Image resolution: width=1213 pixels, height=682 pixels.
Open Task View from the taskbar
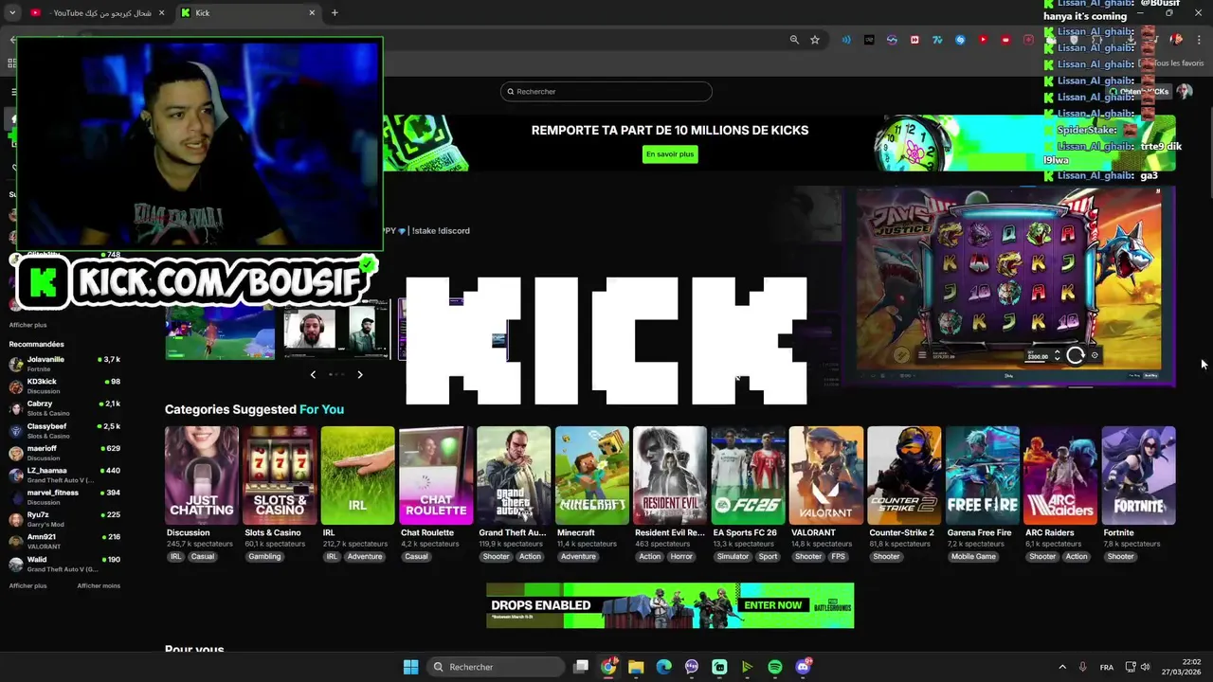[x=581, y=667]
